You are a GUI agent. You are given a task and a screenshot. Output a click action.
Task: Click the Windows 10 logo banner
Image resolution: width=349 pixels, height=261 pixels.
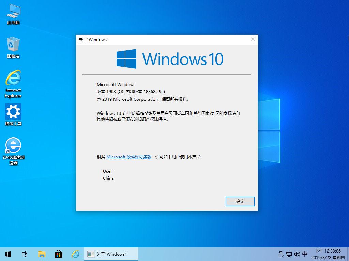[170, 59]
